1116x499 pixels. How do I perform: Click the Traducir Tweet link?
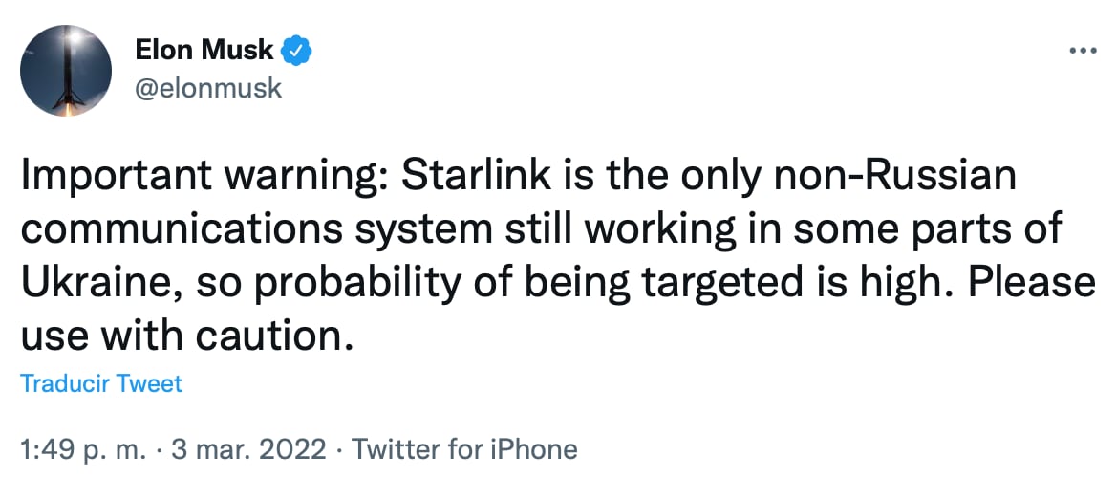pos(100,384)
